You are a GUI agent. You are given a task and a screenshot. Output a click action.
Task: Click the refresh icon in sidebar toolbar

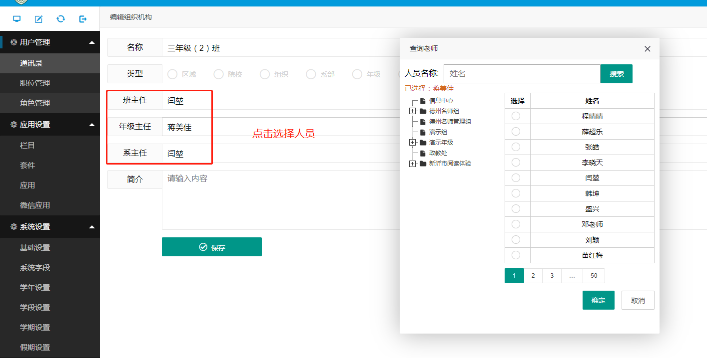tap(60, 19)
